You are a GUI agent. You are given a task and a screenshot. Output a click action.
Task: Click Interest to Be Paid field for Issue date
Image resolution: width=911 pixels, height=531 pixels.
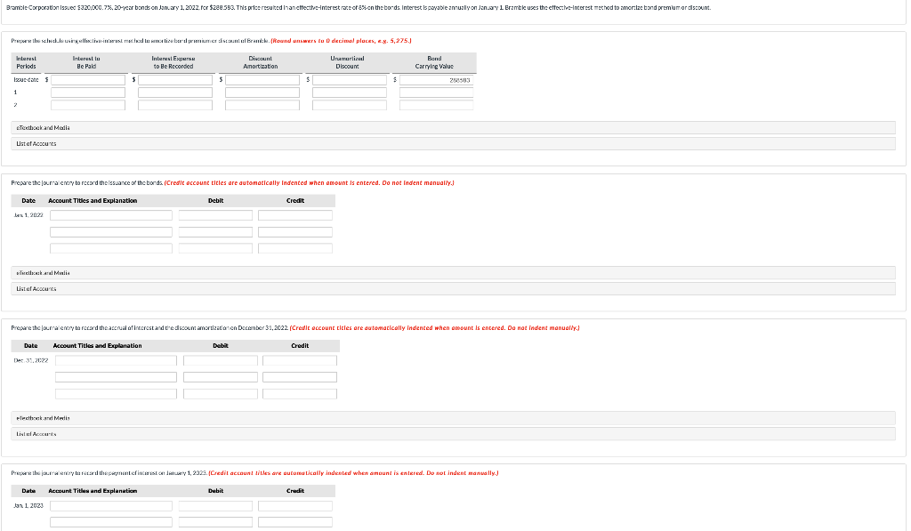[88, 80]
